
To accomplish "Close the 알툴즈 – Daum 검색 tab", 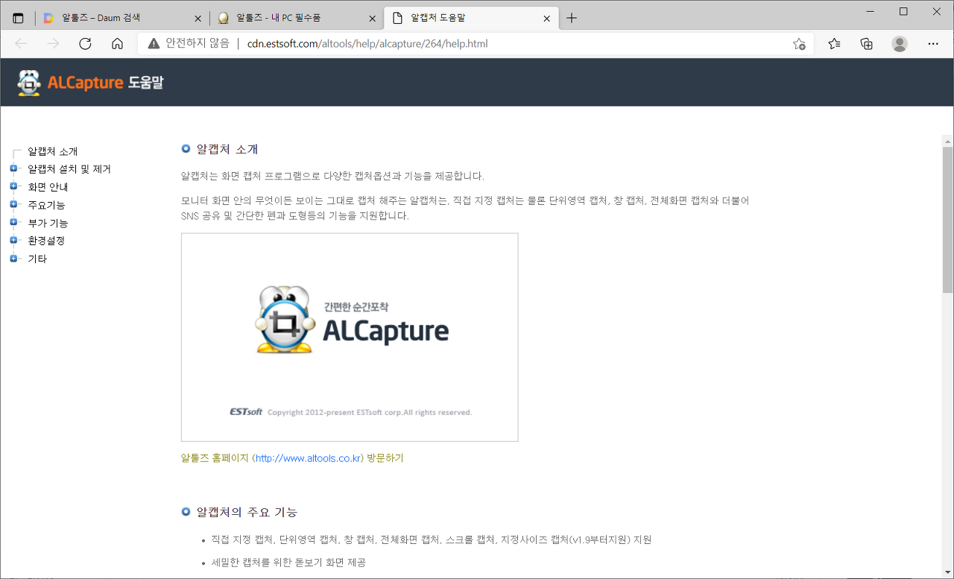I will coord(198,18).
